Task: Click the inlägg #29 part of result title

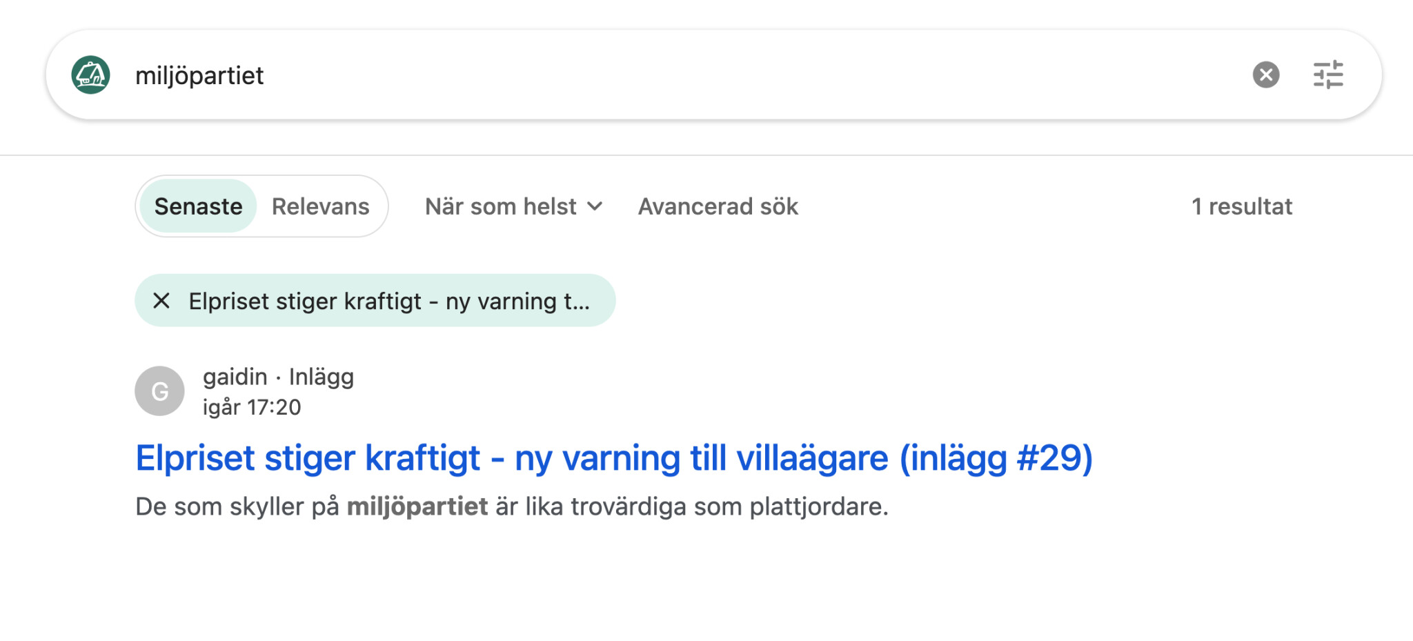Action: (x=996, y=458)
